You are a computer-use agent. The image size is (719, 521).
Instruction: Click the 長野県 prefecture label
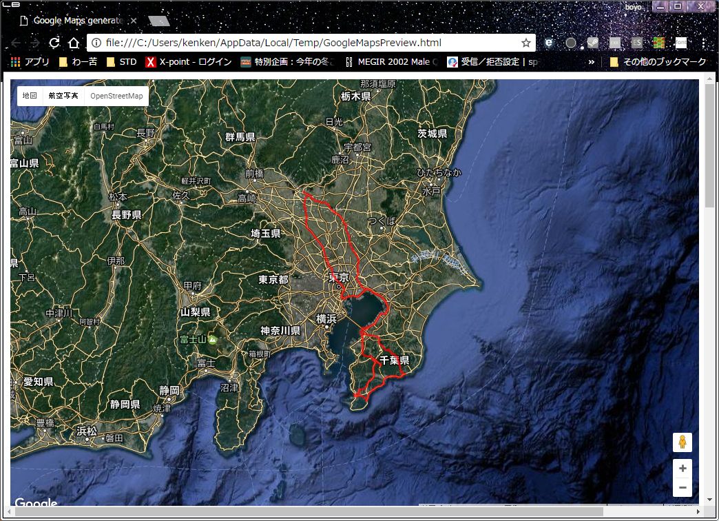[x=127, y=214]
